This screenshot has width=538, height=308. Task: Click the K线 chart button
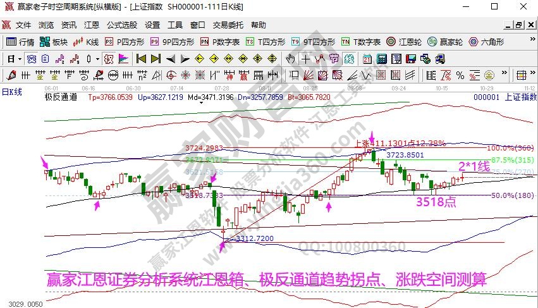86,42
